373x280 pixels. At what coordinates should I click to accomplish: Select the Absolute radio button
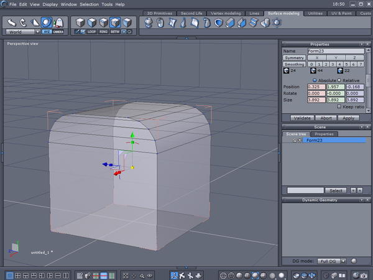(x=315, y=80)
